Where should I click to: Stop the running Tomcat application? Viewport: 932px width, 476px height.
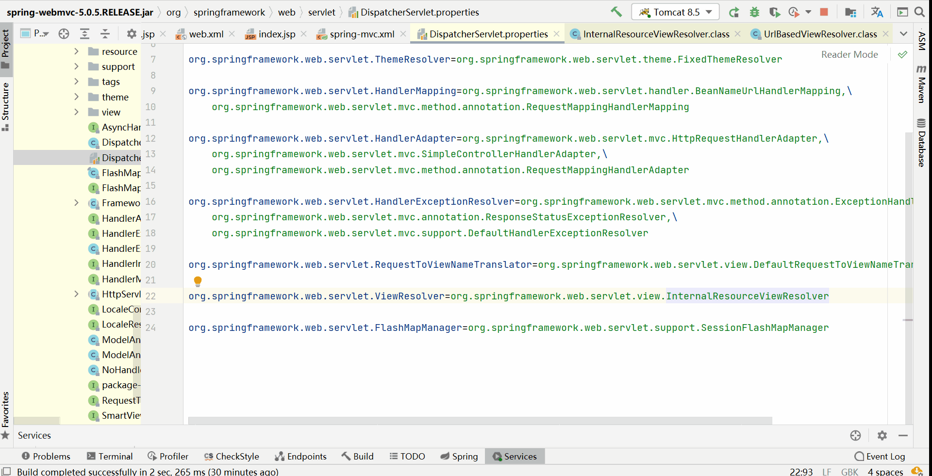pyautogui.click(x=824, y=12)
